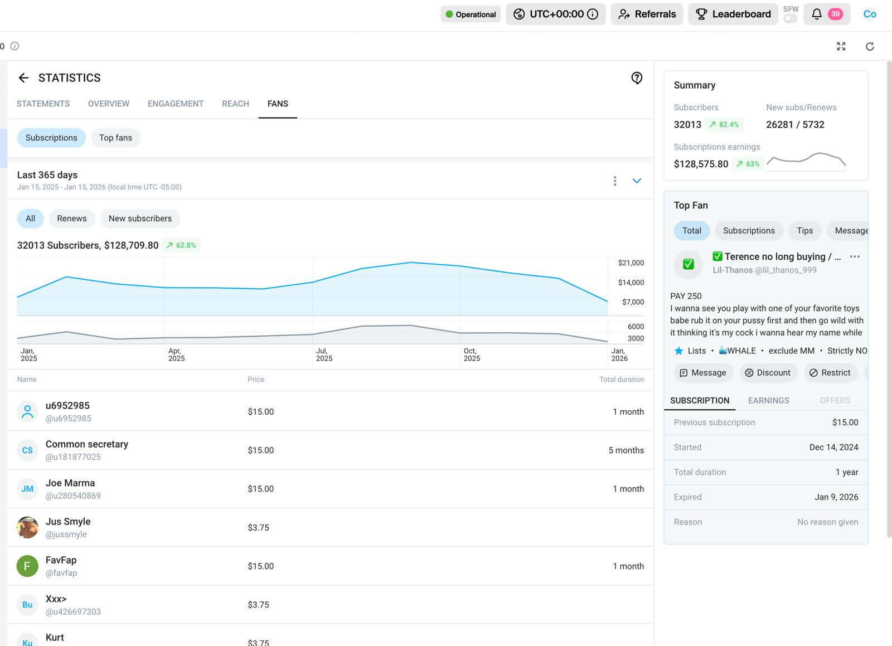Enable the New subscribers filter
The height and width of the screenshot is (646, 892).
pyautogui.click(x=140, y=218)
